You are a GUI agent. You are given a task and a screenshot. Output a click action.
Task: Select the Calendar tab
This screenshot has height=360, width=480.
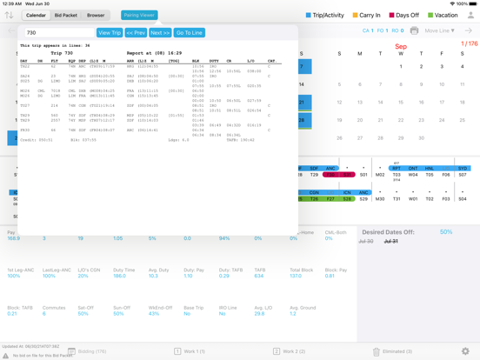click(36, 15)
